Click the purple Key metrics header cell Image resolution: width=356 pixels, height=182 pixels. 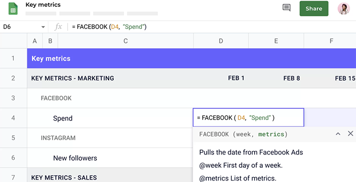[191, 58]
